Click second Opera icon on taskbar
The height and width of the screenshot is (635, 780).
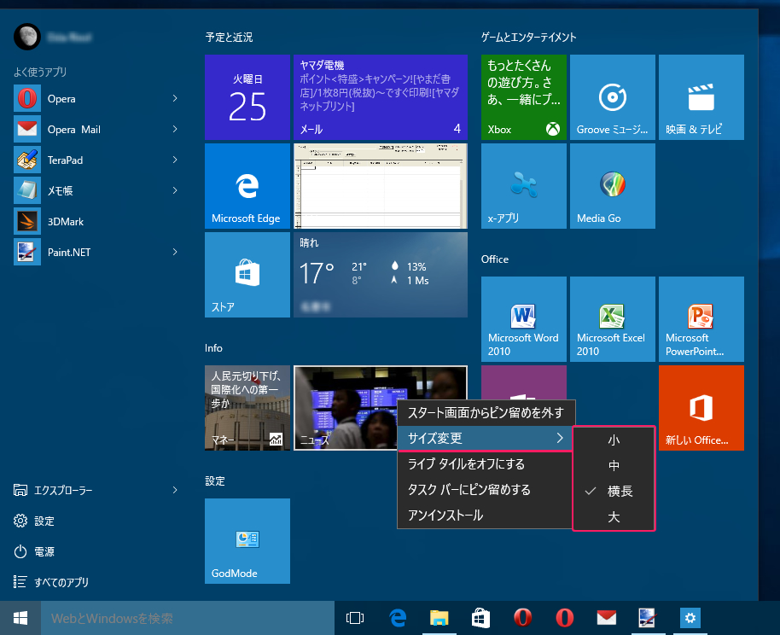[x=564, y=618]
